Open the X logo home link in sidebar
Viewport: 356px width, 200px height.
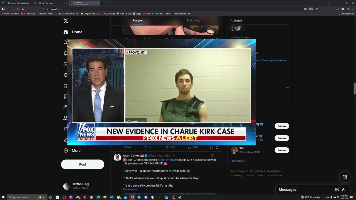coord(66,21)
